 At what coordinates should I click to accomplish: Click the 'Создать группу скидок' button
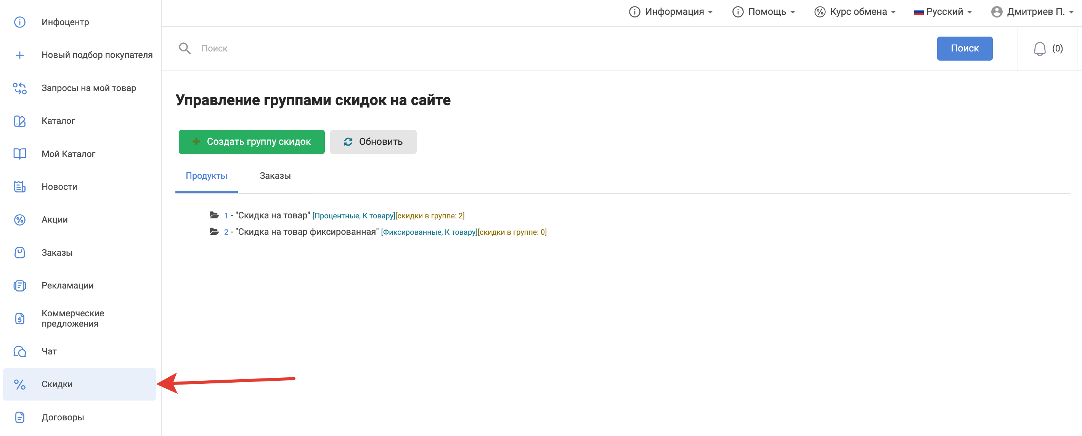[251, 142]
